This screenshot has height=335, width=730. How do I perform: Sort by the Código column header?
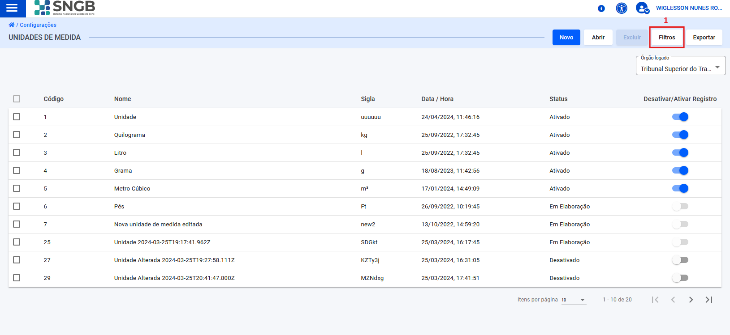(54, 99)
